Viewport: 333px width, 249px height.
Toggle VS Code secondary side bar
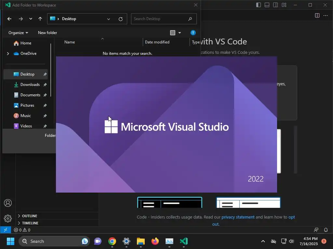[275, 5]
